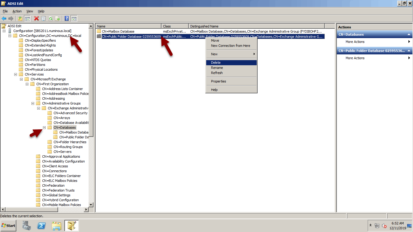Collapse the CN=Databases actions section header
Viewport: 413px width, 232px height.
pyautogui.click(x=409, y=34)
